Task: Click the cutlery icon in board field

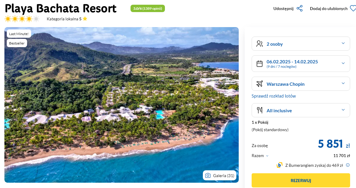Action: click(x=260, y=111)
